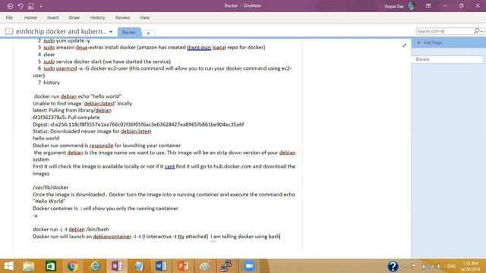Open Google Chrome from taskbar
This screenshot has height=273, width=486.
73,266
